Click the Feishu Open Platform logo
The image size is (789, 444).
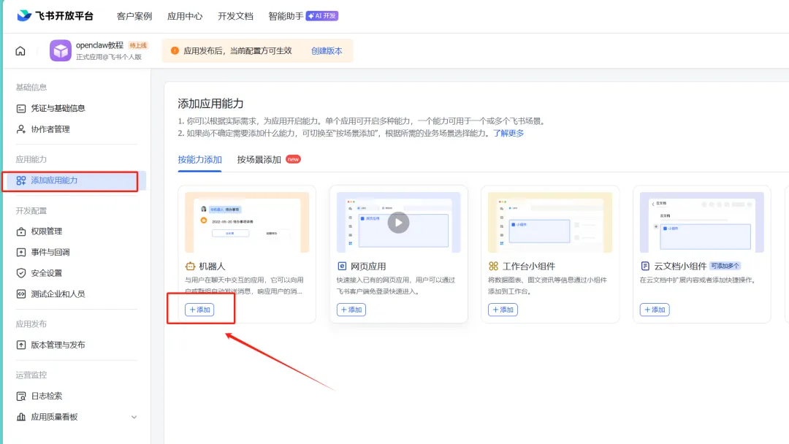coord(55,15)
